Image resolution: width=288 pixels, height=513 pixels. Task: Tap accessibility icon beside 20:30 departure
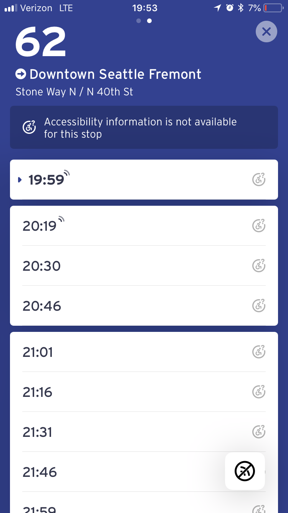tap(259, 266)
